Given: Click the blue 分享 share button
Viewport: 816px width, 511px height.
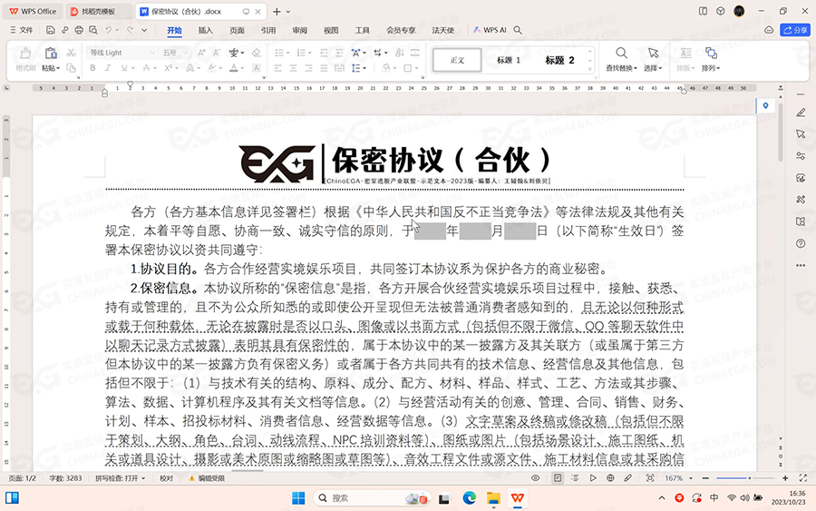Looking at the screenshot, I should [x=795, y=30].
